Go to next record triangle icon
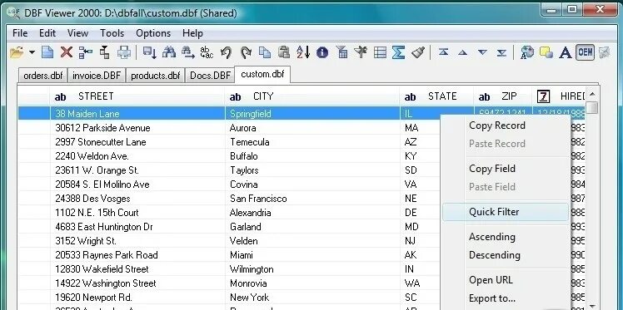 pos(482,52)
